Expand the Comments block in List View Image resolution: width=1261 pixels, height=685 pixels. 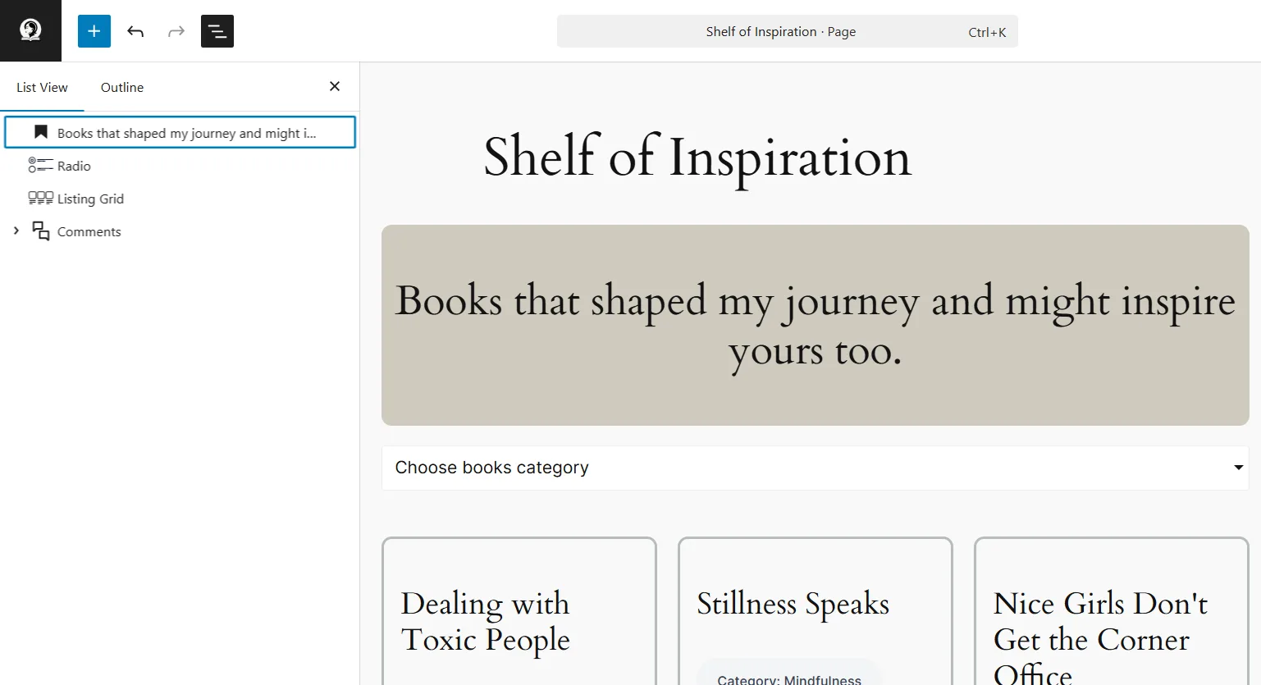pyautogui.click(x=15, y=231)
